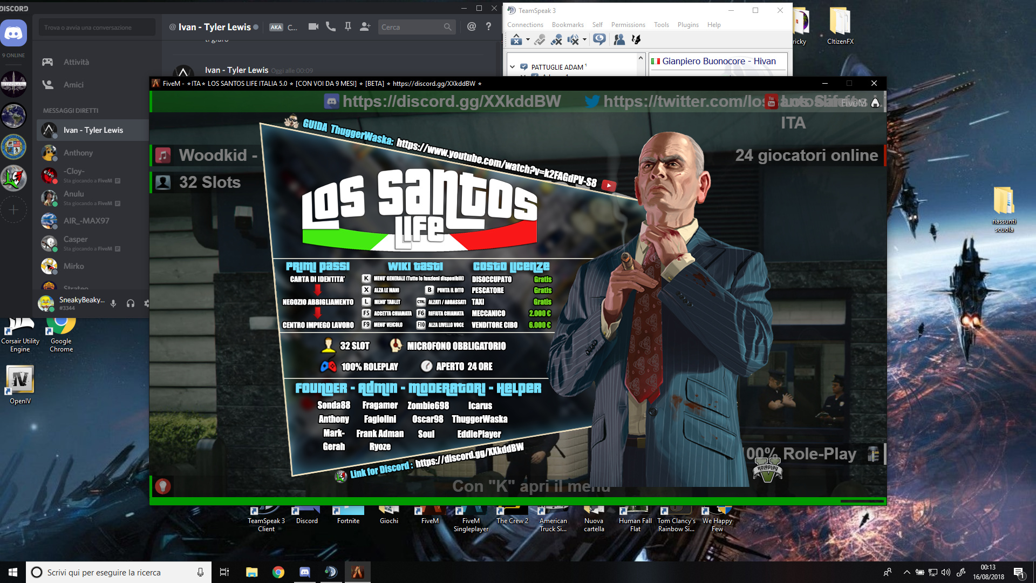This screenshot has width=1036, height=583.
Task: Click Trova o avvia una conversazione field
Action: point(97,28)
